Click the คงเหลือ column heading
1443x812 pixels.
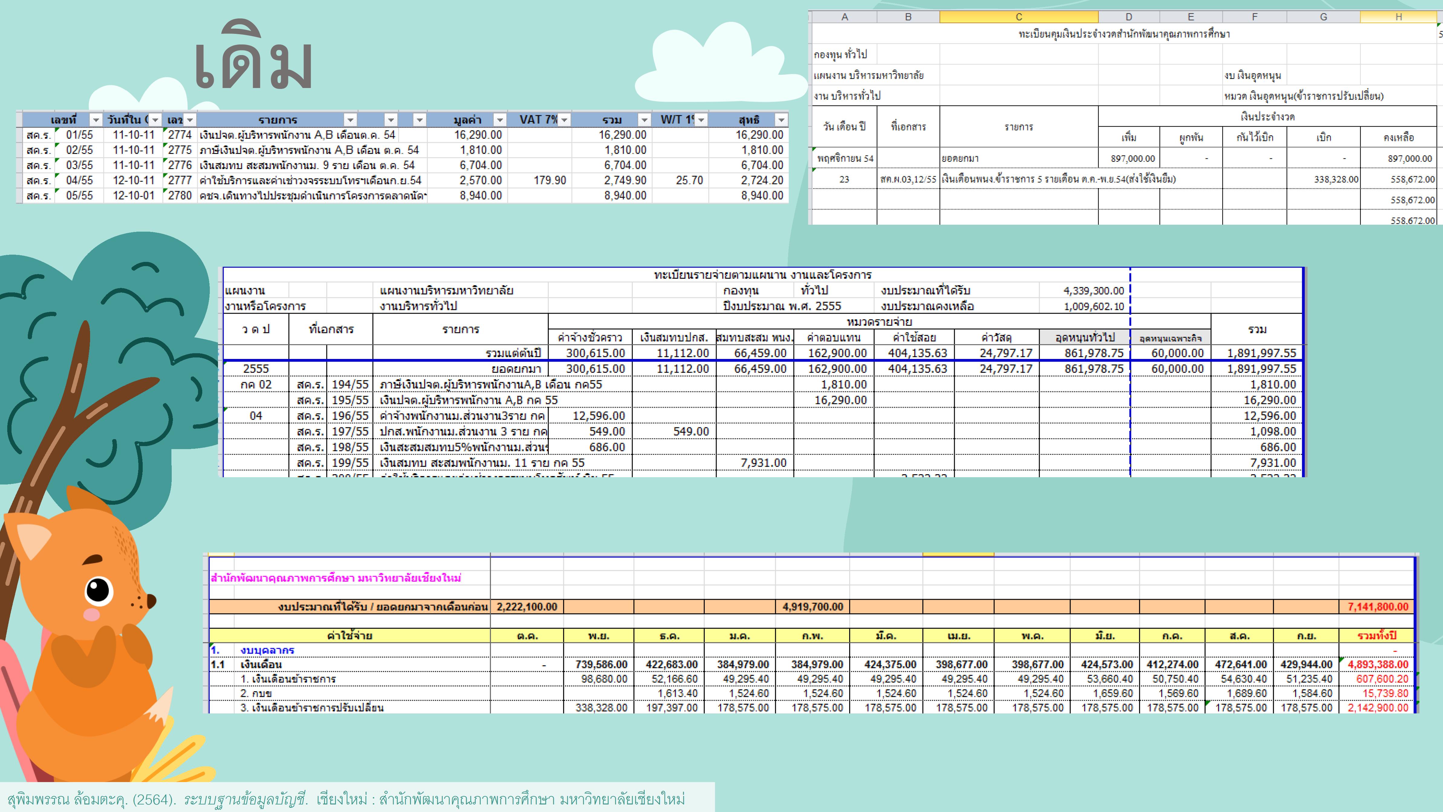click(x=1398, y=137)
